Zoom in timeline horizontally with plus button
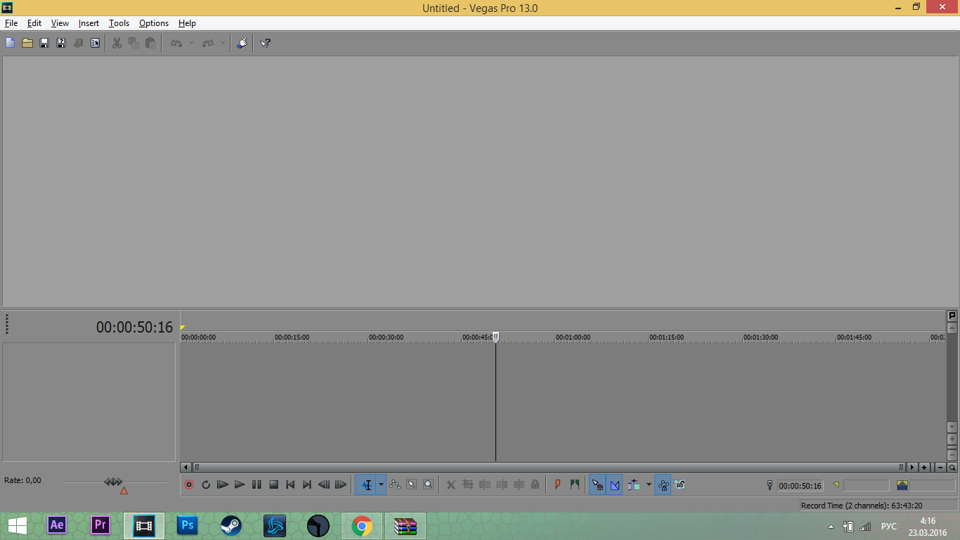Image resolution: width=960 pixels, height=540 pixels. pyautogui.click(x=925, y=467)
